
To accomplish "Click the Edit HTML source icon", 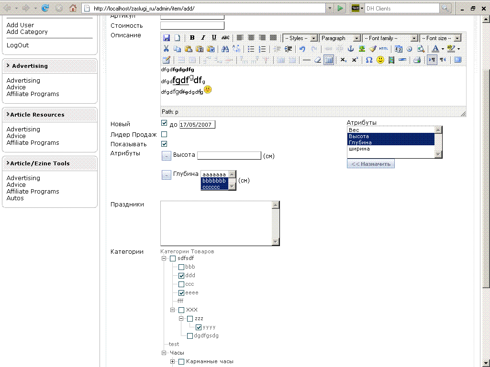I will pyautogui.click(x=384, y=49).
